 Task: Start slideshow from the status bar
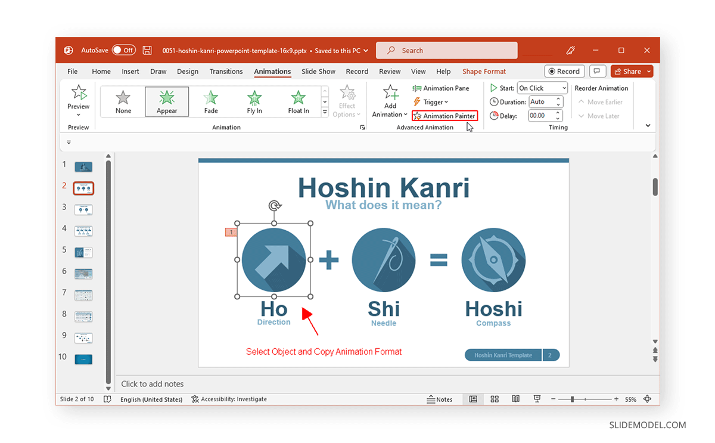click(537, 399)
